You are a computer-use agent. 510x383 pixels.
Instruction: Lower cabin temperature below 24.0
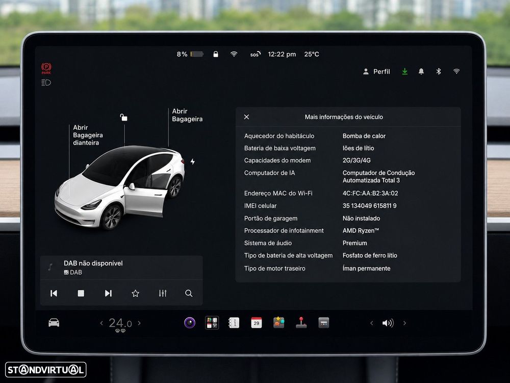101,323
